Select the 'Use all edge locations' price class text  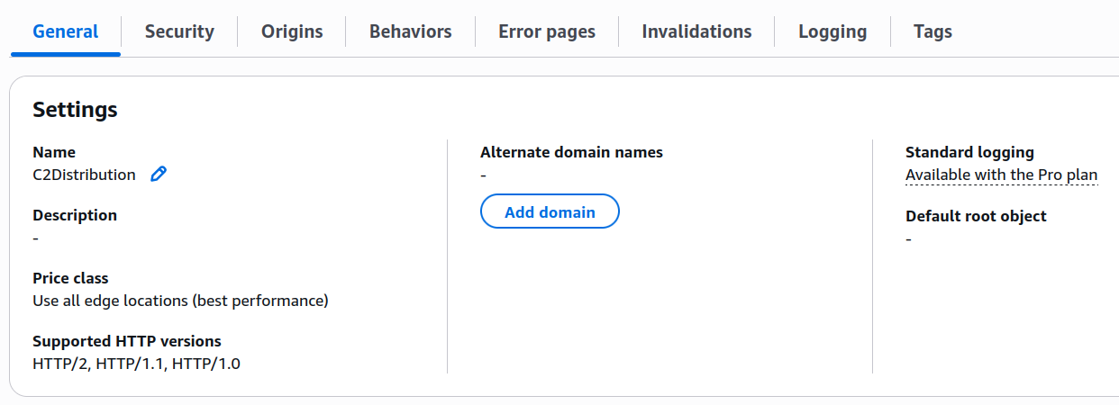coord(180,301)
